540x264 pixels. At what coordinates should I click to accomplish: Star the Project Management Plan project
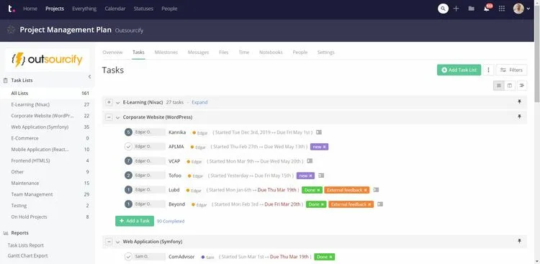pos(11,29)
